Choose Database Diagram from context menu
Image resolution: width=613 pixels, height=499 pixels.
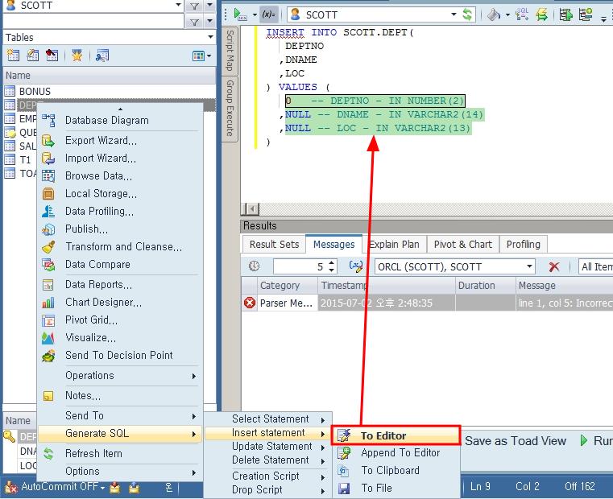(106, 120)
